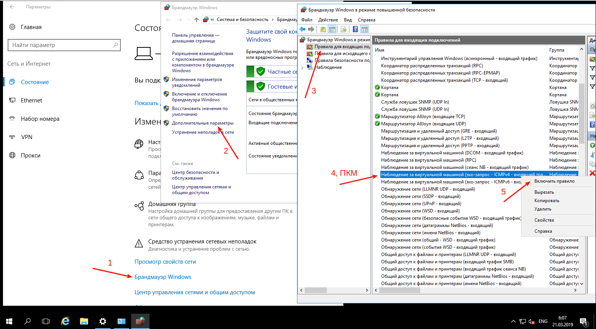
Task: Choose 'Включить правило' in the context menu
Action: [554, 181]
